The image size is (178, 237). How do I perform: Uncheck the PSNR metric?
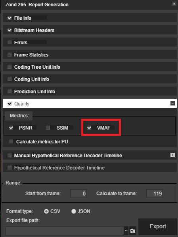[x=11, y=128]
